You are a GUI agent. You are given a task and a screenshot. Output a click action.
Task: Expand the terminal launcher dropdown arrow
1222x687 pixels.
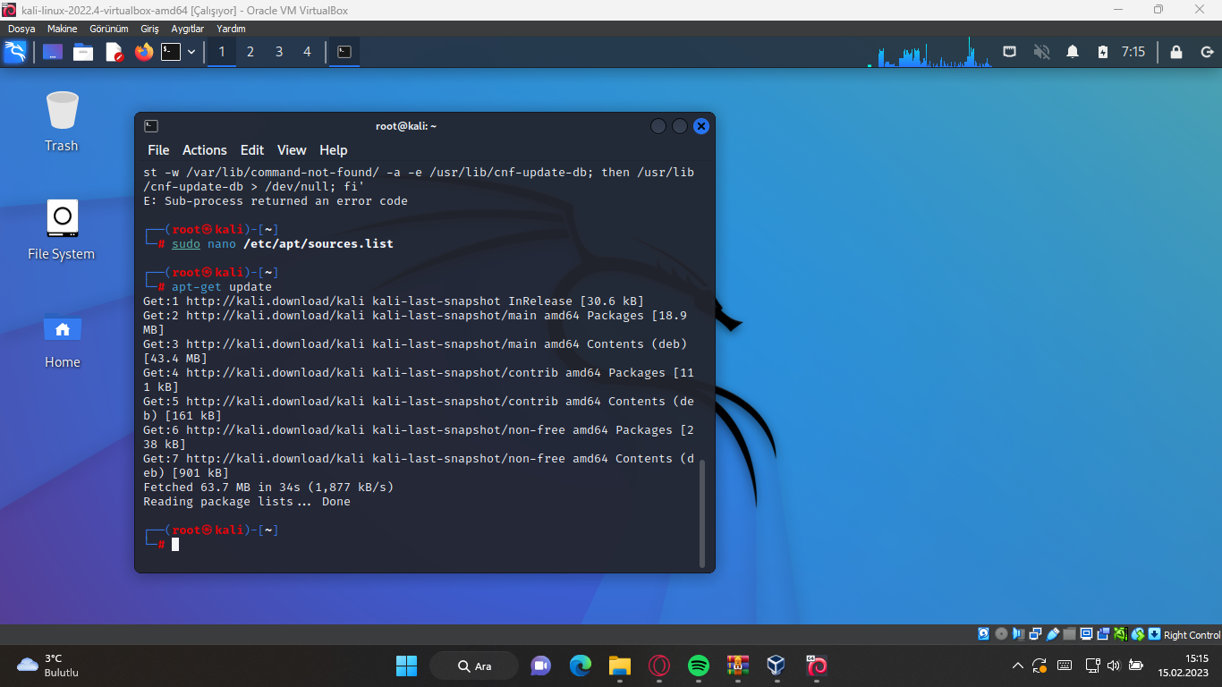click(x=191, y=52)
